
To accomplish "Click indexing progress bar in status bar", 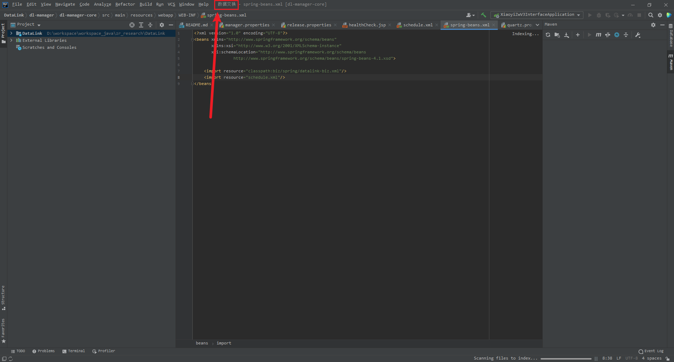I will 566,358.
